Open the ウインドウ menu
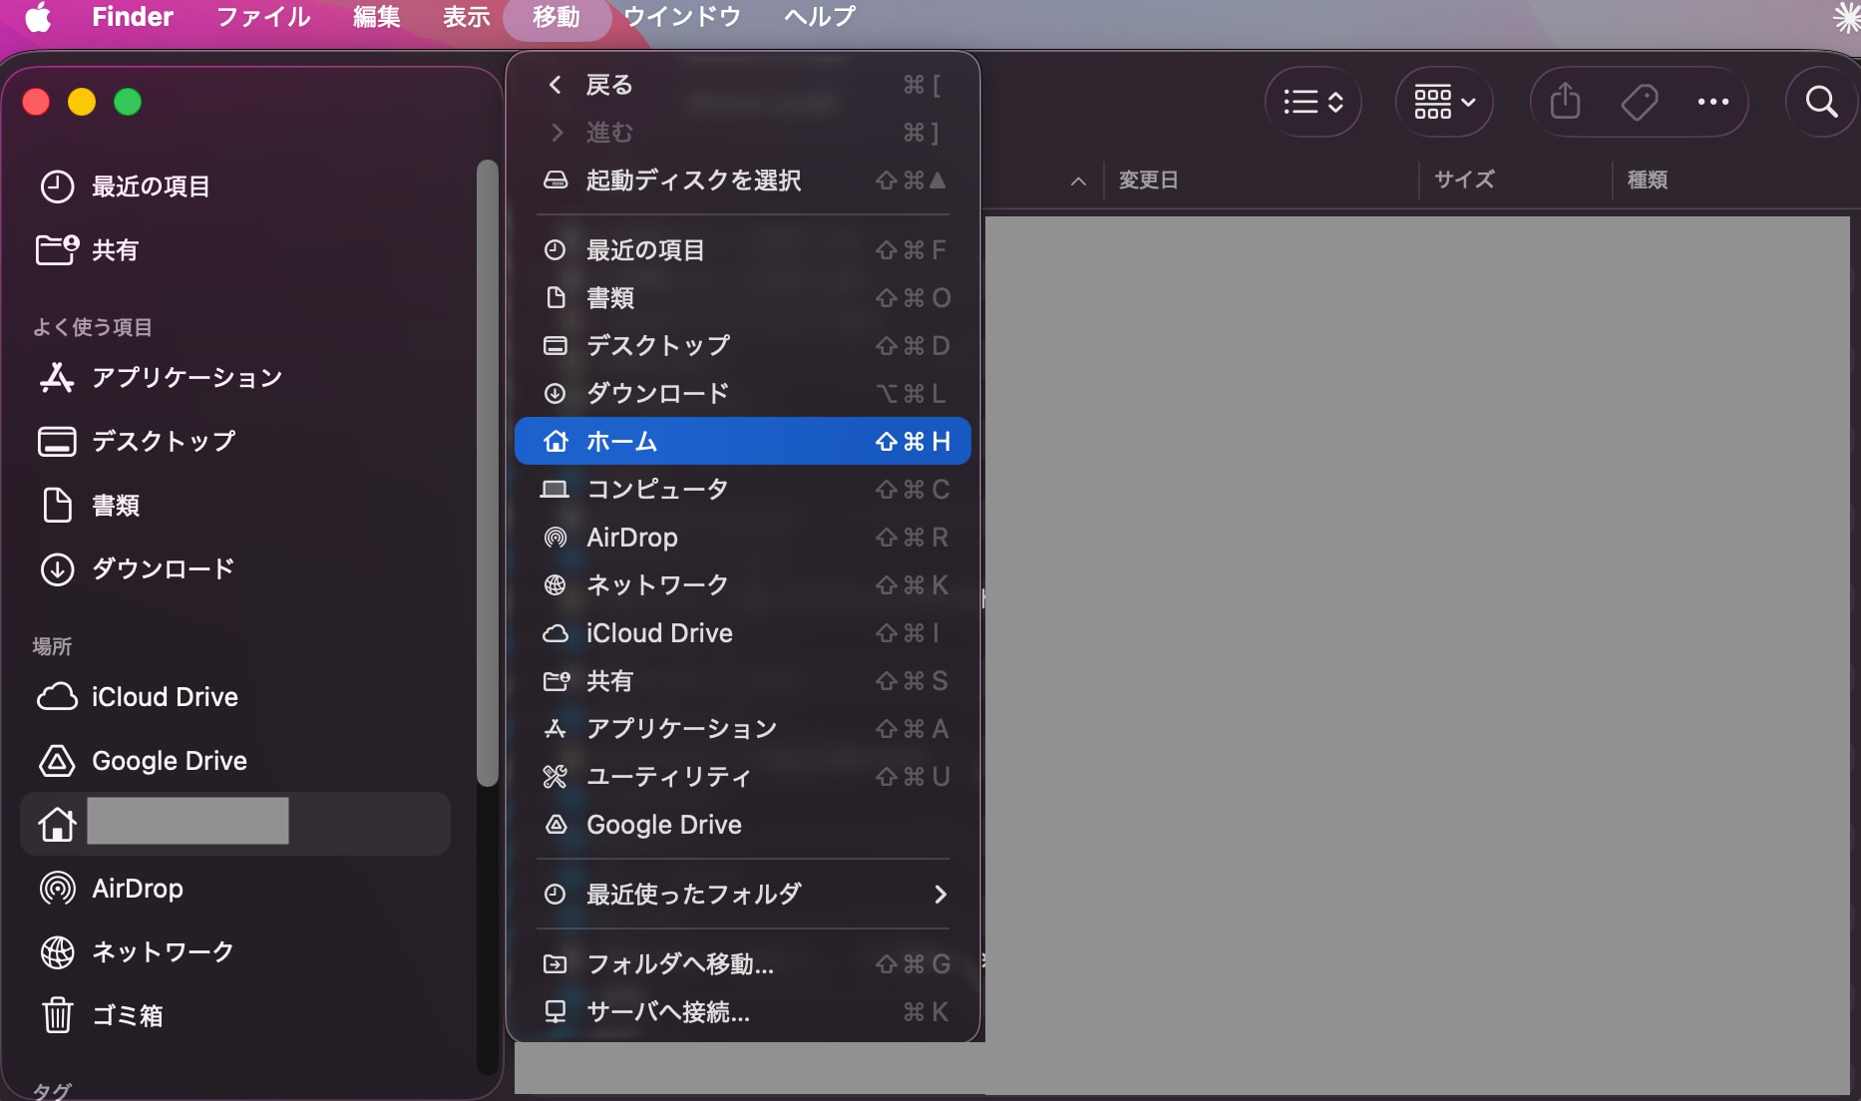The height and width of the screenshot is (1101, 1861). 681,16
